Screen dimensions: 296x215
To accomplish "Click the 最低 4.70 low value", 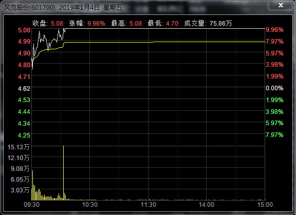I will pyautogui.click(x=172, y=24).
